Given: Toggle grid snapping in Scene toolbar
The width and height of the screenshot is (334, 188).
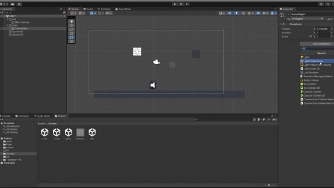Looking at the screenshot, I should (x=100, y=13).
